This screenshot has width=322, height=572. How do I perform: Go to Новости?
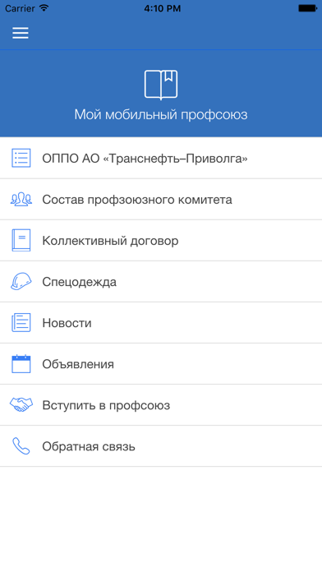[161, 323]
